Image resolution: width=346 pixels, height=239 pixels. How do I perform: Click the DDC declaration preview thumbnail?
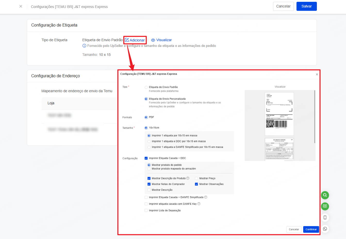[x=279, y=149]
